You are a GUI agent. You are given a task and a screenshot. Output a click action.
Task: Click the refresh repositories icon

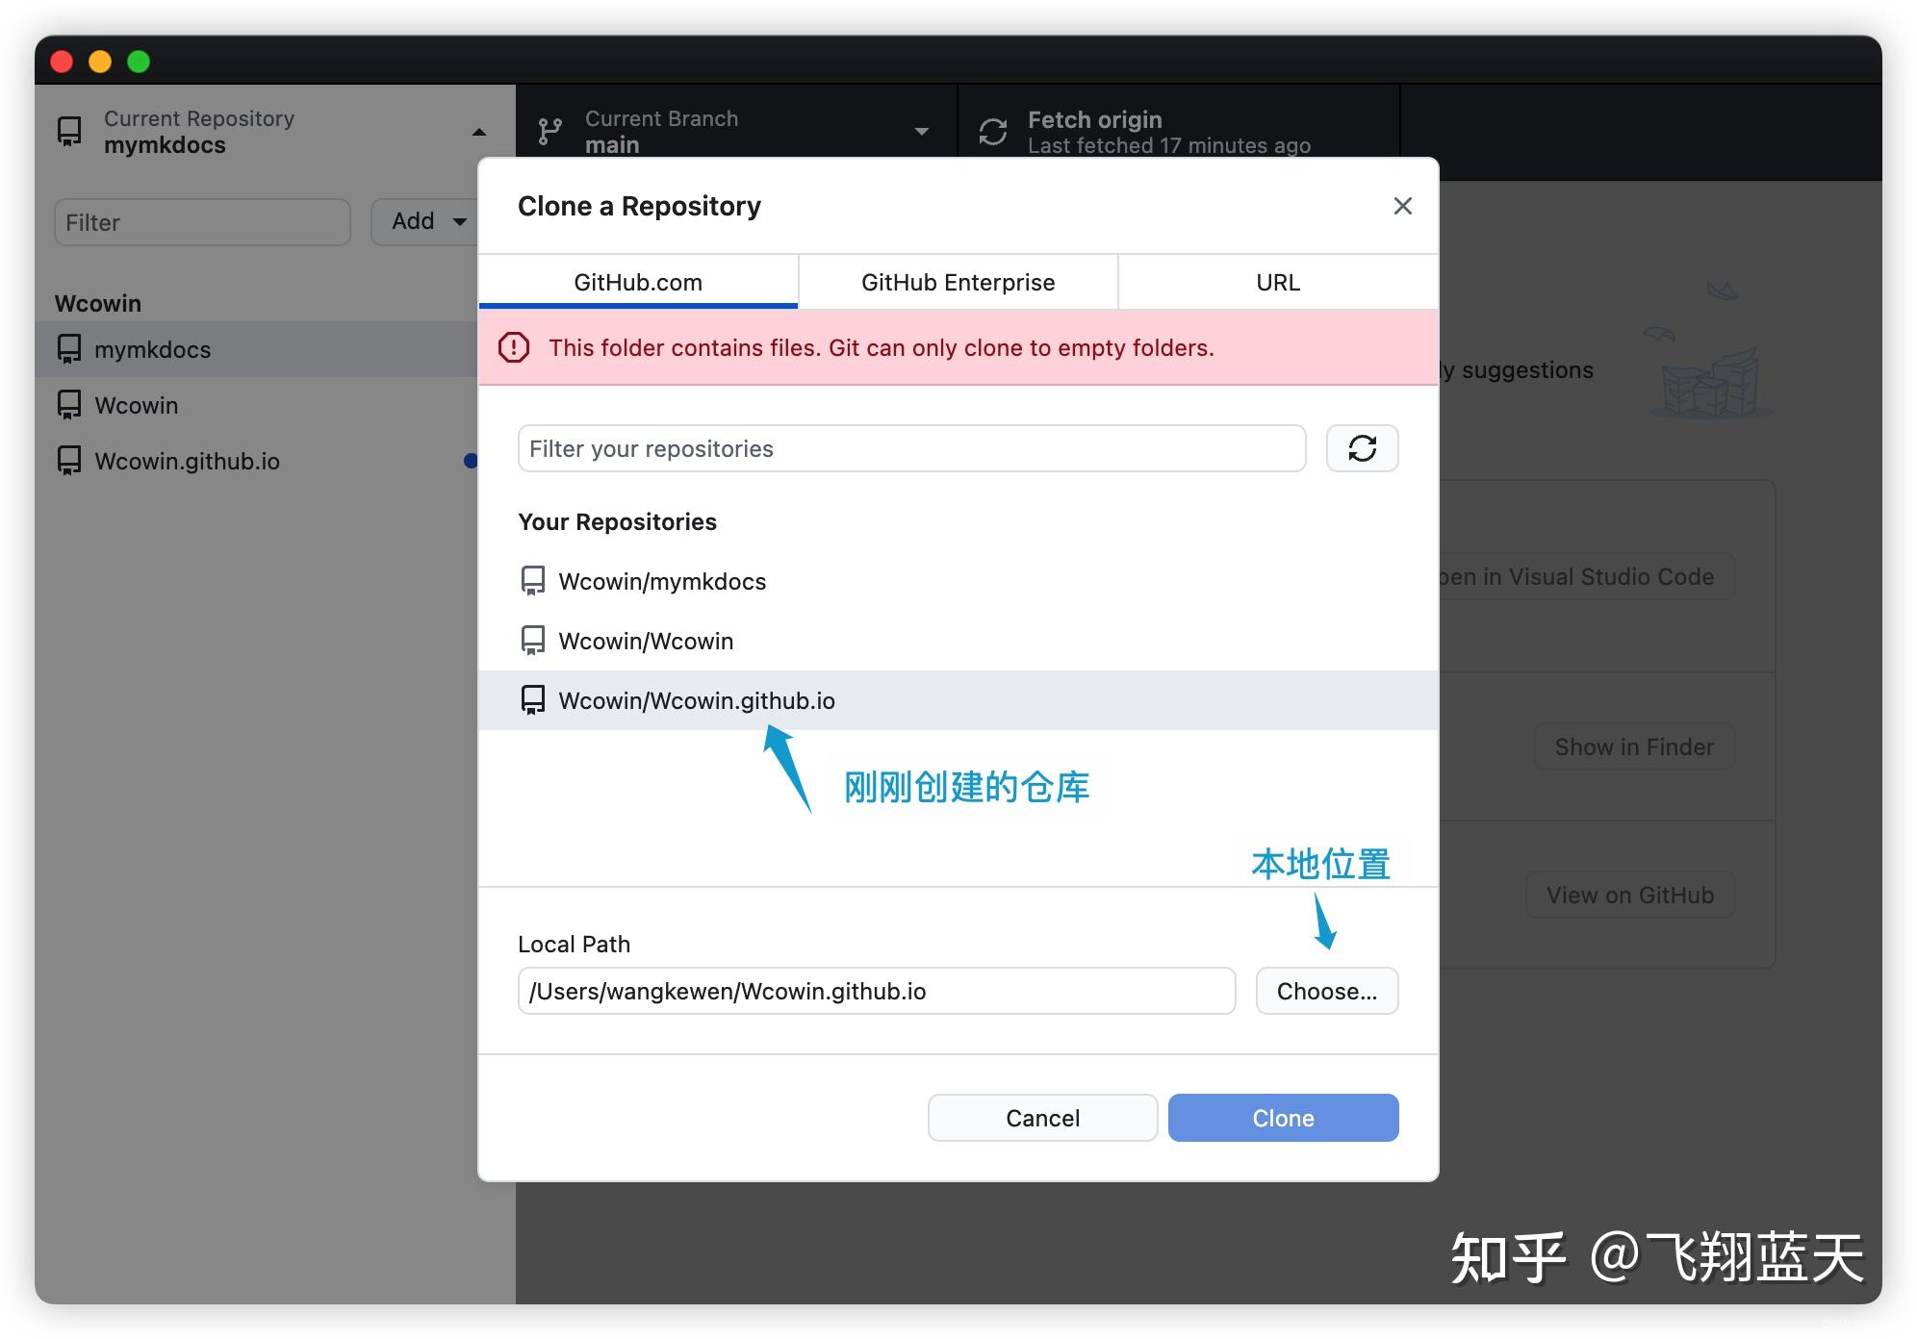(x=1362, y=448)
